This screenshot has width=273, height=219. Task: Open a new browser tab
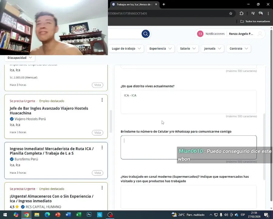[164, 4]
